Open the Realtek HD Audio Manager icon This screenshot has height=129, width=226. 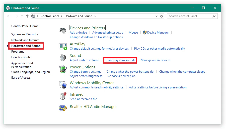[63, 108]
